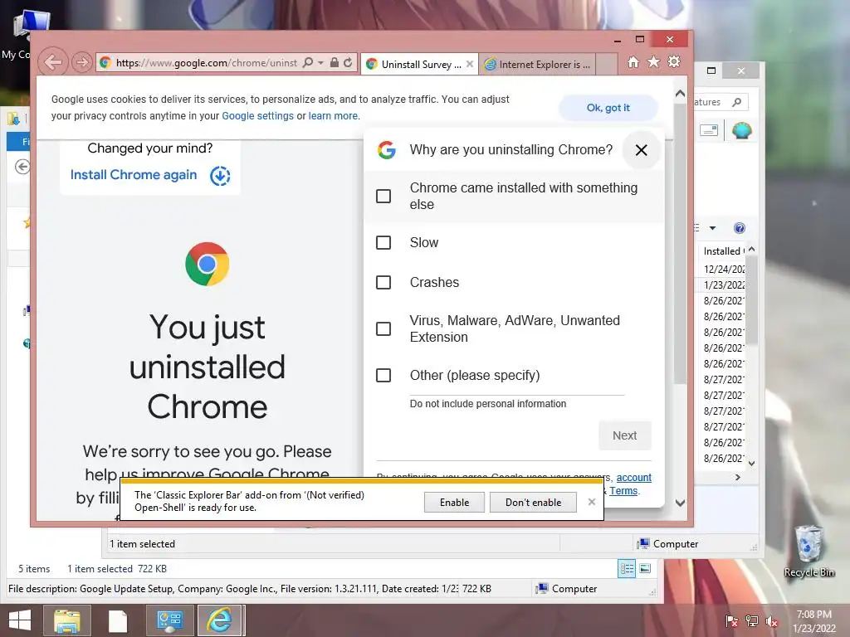Click the Programs list scroll-down arrow

(x=751, y=463)
